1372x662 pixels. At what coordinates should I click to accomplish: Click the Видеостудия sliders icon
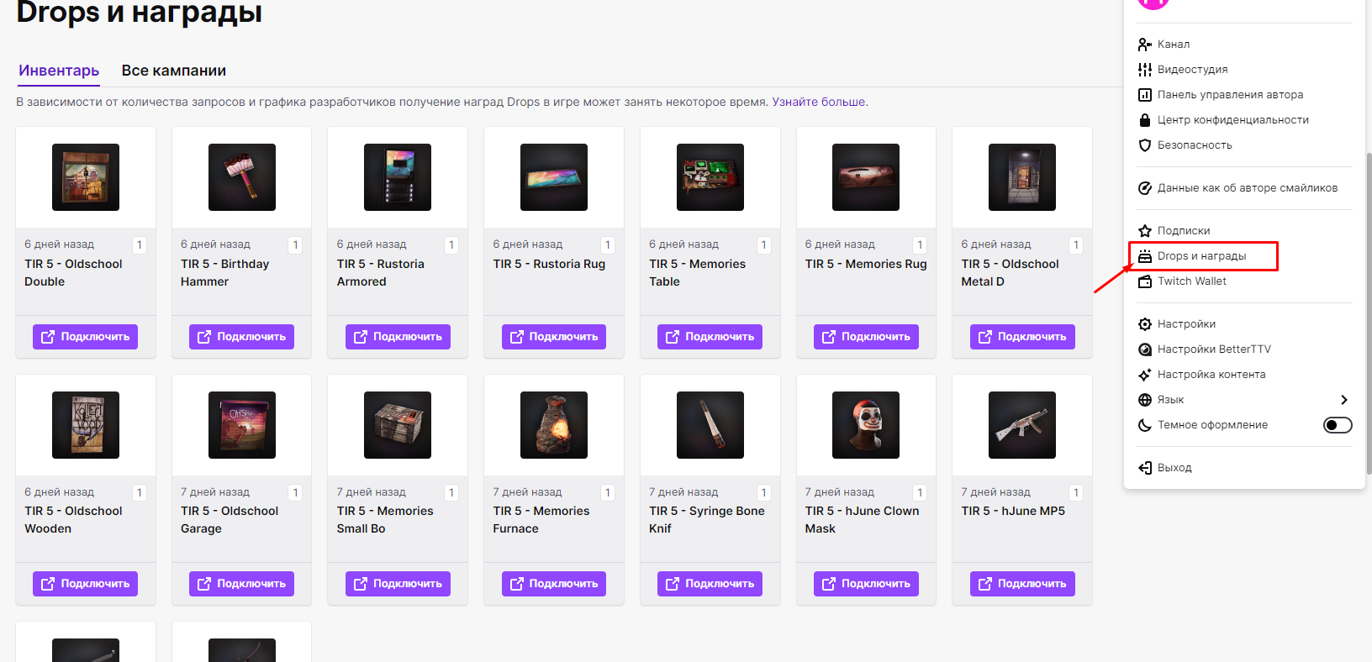[1144, 70]
